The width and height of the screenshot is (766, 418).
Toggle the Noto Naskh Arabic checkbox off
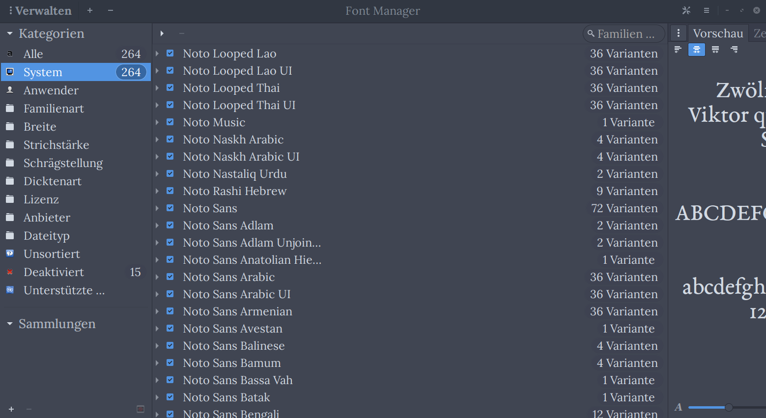click(x=170, y=139)
